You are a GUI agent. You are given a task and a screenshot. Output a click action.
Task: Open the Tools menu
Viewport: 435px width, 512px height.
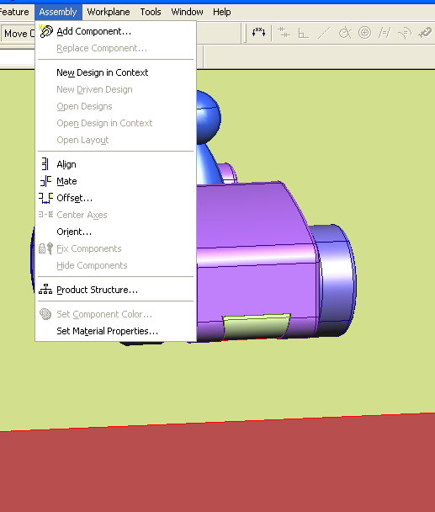[151, 12]
